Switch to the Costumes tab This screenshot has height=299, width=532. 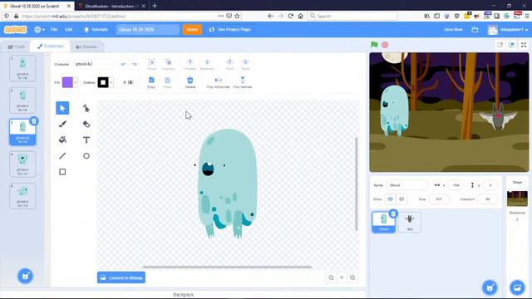coord(50,47)
